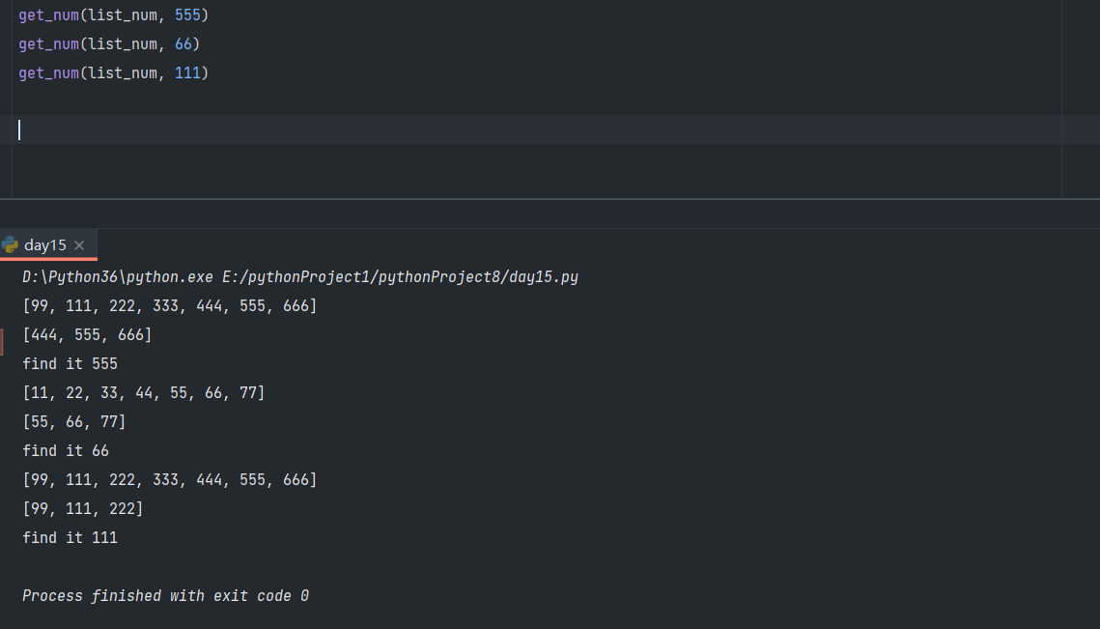The height and width of the screenshot is (629, 1100).
Task: Click the "find it 66" console output
Action: pyautogui.click(x=66, y=451)
